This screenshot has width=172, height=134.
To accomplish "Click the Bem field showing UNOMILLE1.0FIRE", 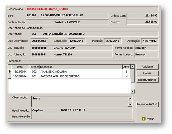I will pos(67,16).
